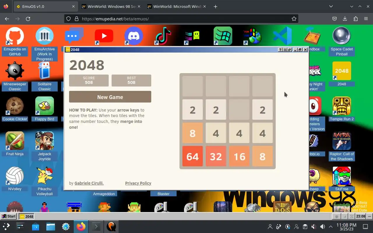Click the 2048 taskbar button in EmuOS

tap(27, 216)
